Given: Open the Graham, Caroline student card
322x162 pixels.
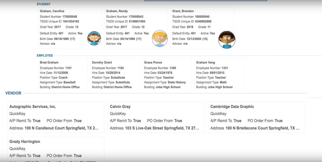Looking at the screenshot, I should pos(70,28).
